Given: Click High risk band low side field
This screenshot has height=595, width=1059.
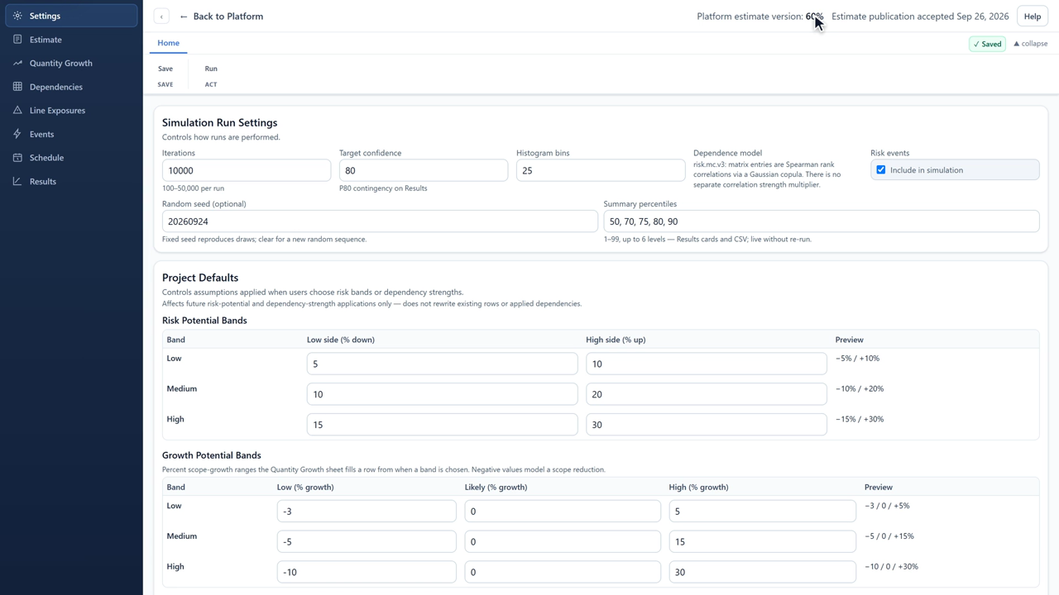Looking at the screenshot, I should tap(442, 425).
